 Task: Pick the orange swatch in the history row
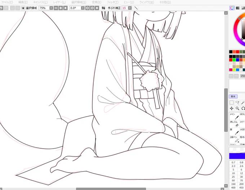point(234,52)
